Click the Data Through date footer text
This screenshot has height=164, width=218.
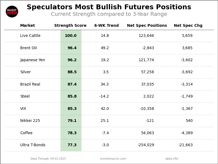[x=48, y=159]
